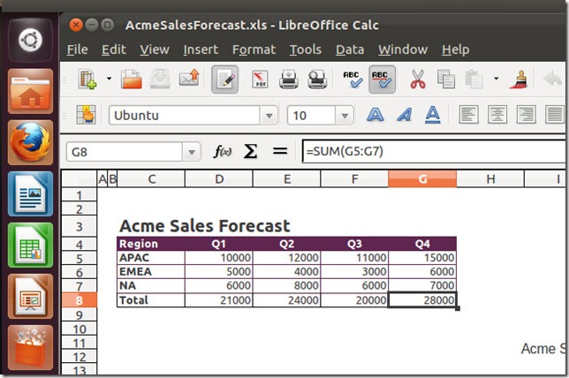This screenshot has width=569, height=378.
Task: Click Export directly as PDF icon
Action: (x=260, y=79)
